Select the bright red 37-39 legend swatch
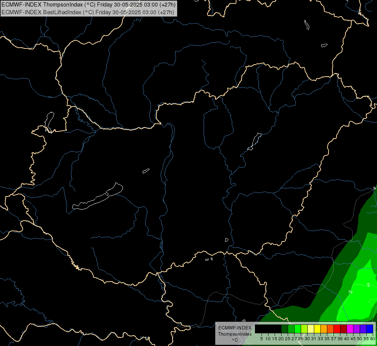Screen dimensions: 377x346 (337, 329)
